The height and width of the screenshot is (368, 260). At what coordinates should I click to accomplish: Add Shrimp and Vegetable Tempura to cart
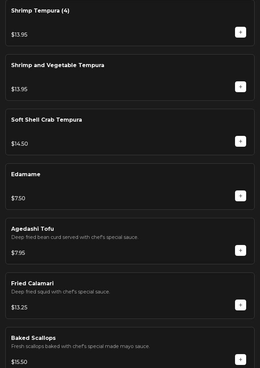coord(240,87)
